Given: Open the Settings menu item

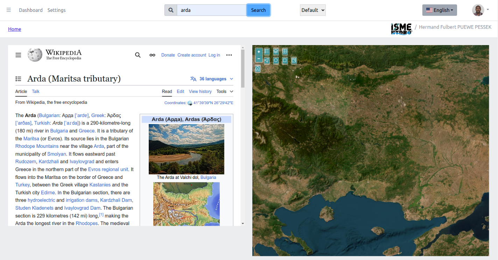Looking at the screenshot, I should tap(57, 10).
